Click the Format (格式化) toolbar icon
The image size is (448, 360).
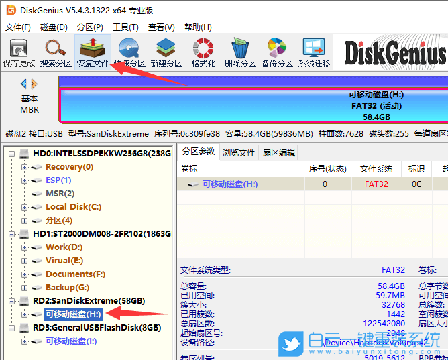click(203, 53)
